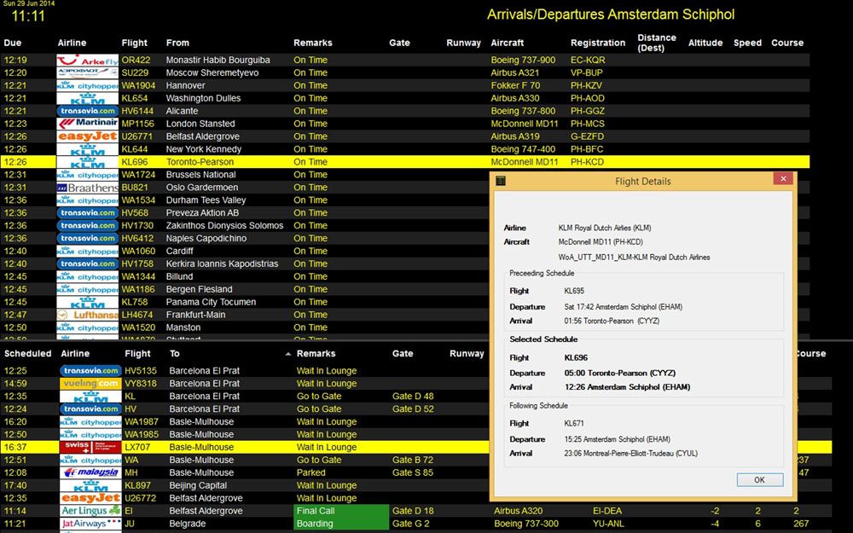Click the Martinair logo on flight MP1156
This screenshot has width=853, height=533.
click(x=87, y=124)
